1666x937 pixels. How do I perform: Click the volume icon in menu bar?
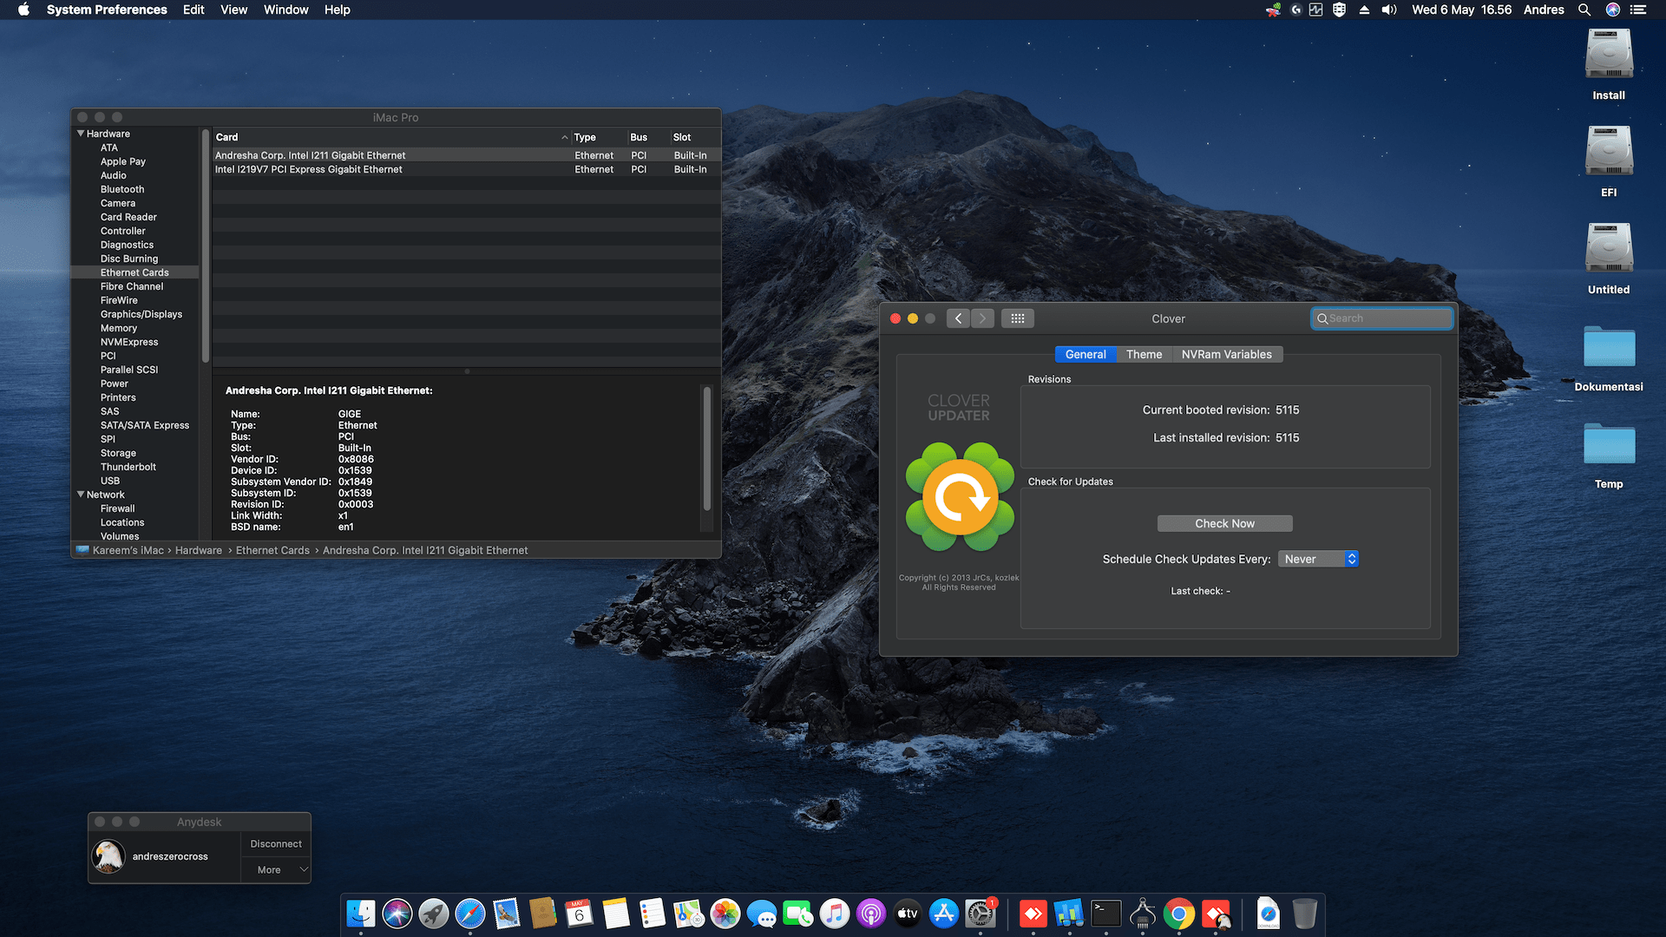click(1389, 10)
